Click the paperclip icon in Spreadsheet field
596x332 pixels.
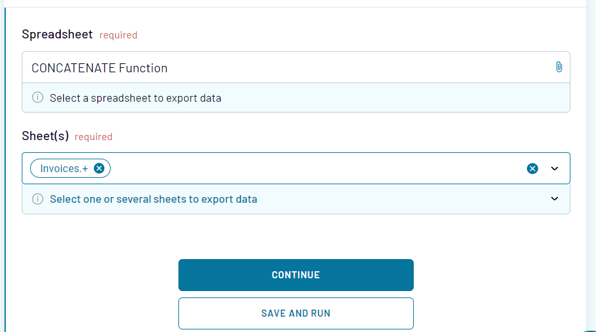tap(559, 67)
